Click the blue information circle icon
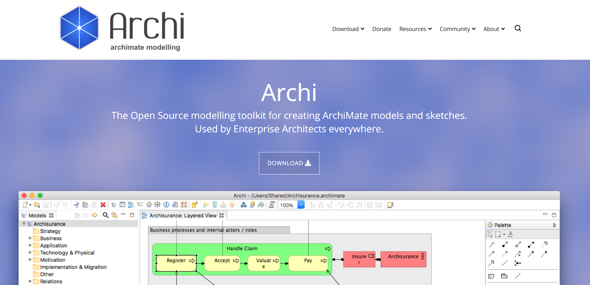 [166, 205]
